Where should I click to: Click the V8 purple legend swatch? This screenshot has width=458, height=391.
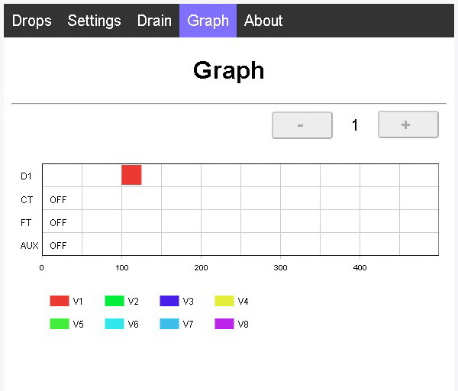[x=224, y=324]
